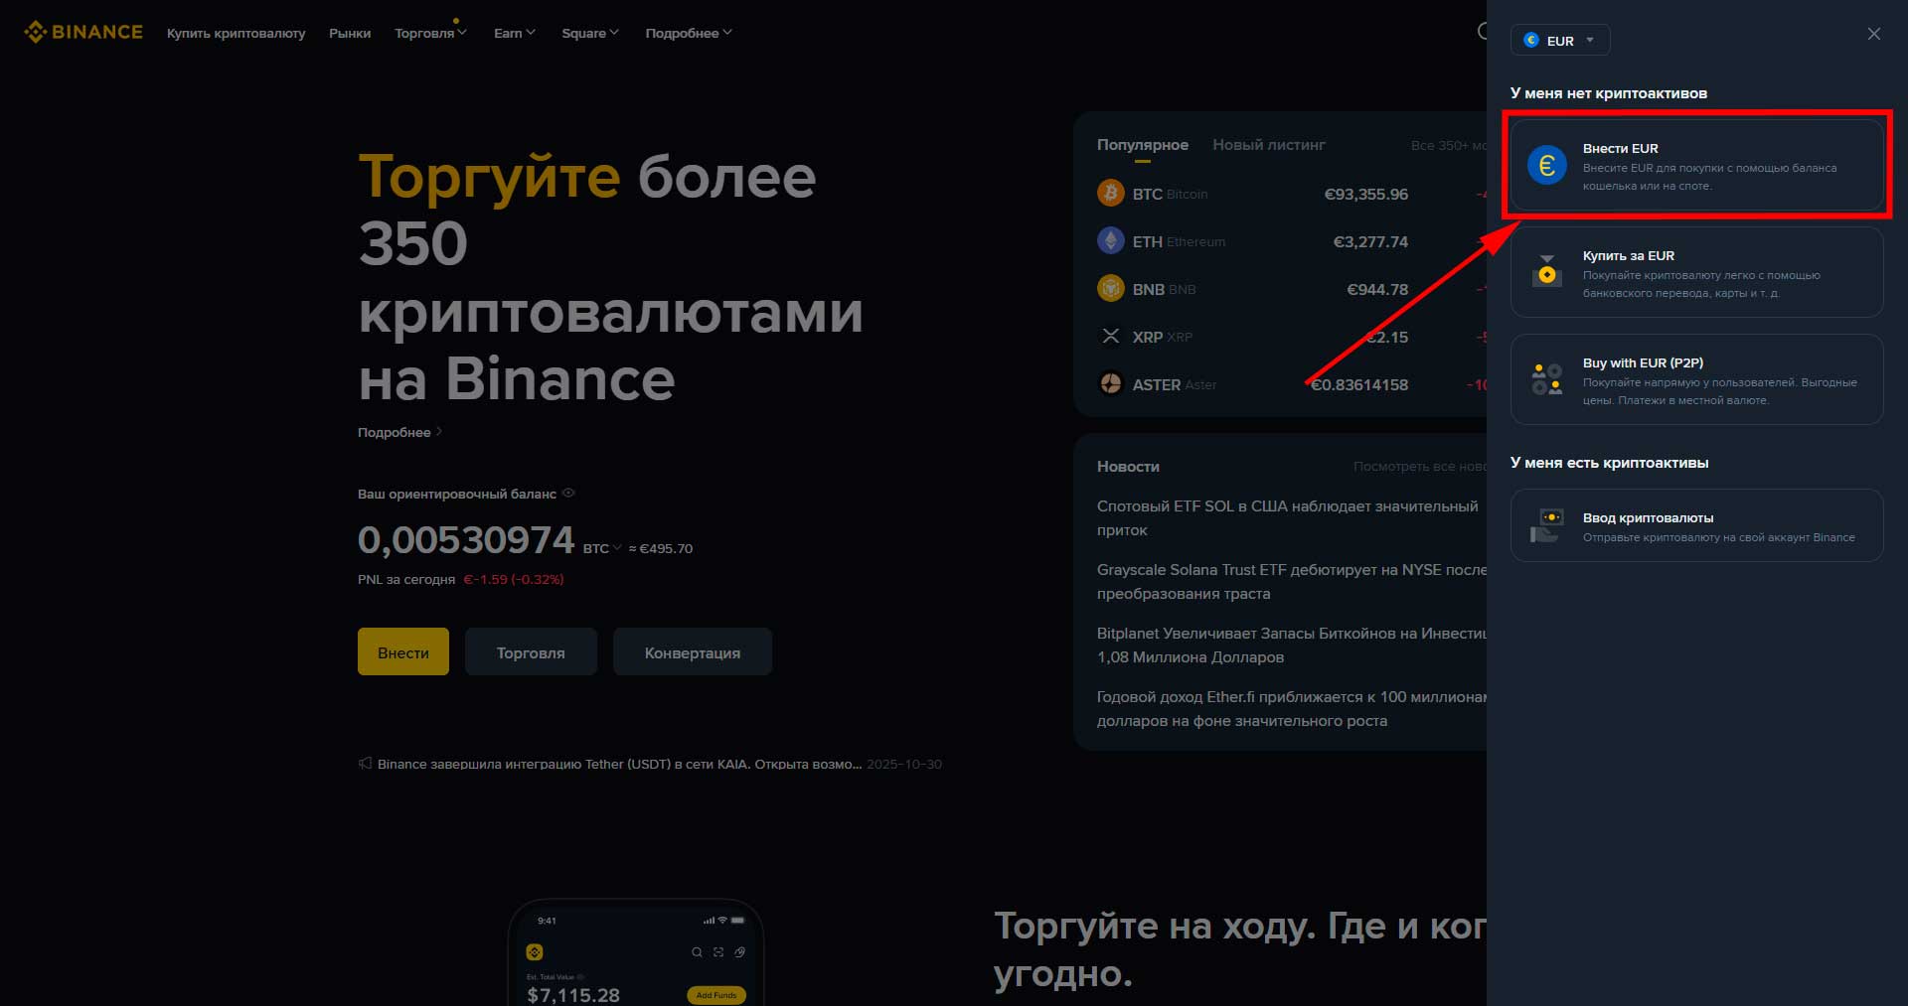Viewport: 1908px width, 1006px height.
Task: Choose the Внести EUR option
Action: pos(1696,165)
